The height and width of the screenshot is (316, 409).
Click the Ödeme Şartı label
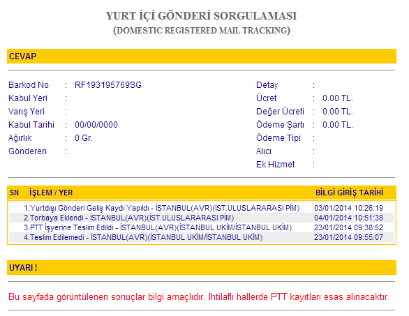(x=280, y=125)
